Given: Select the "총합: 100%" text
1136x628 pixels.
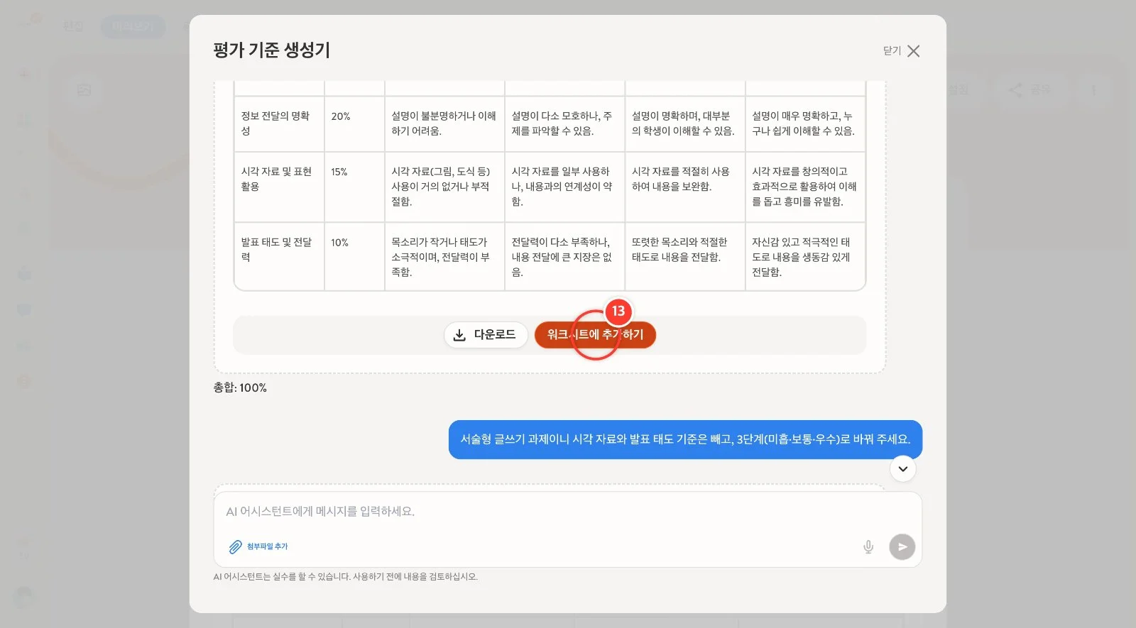Looking at the screenshot, I should click(x=240, y=388).
